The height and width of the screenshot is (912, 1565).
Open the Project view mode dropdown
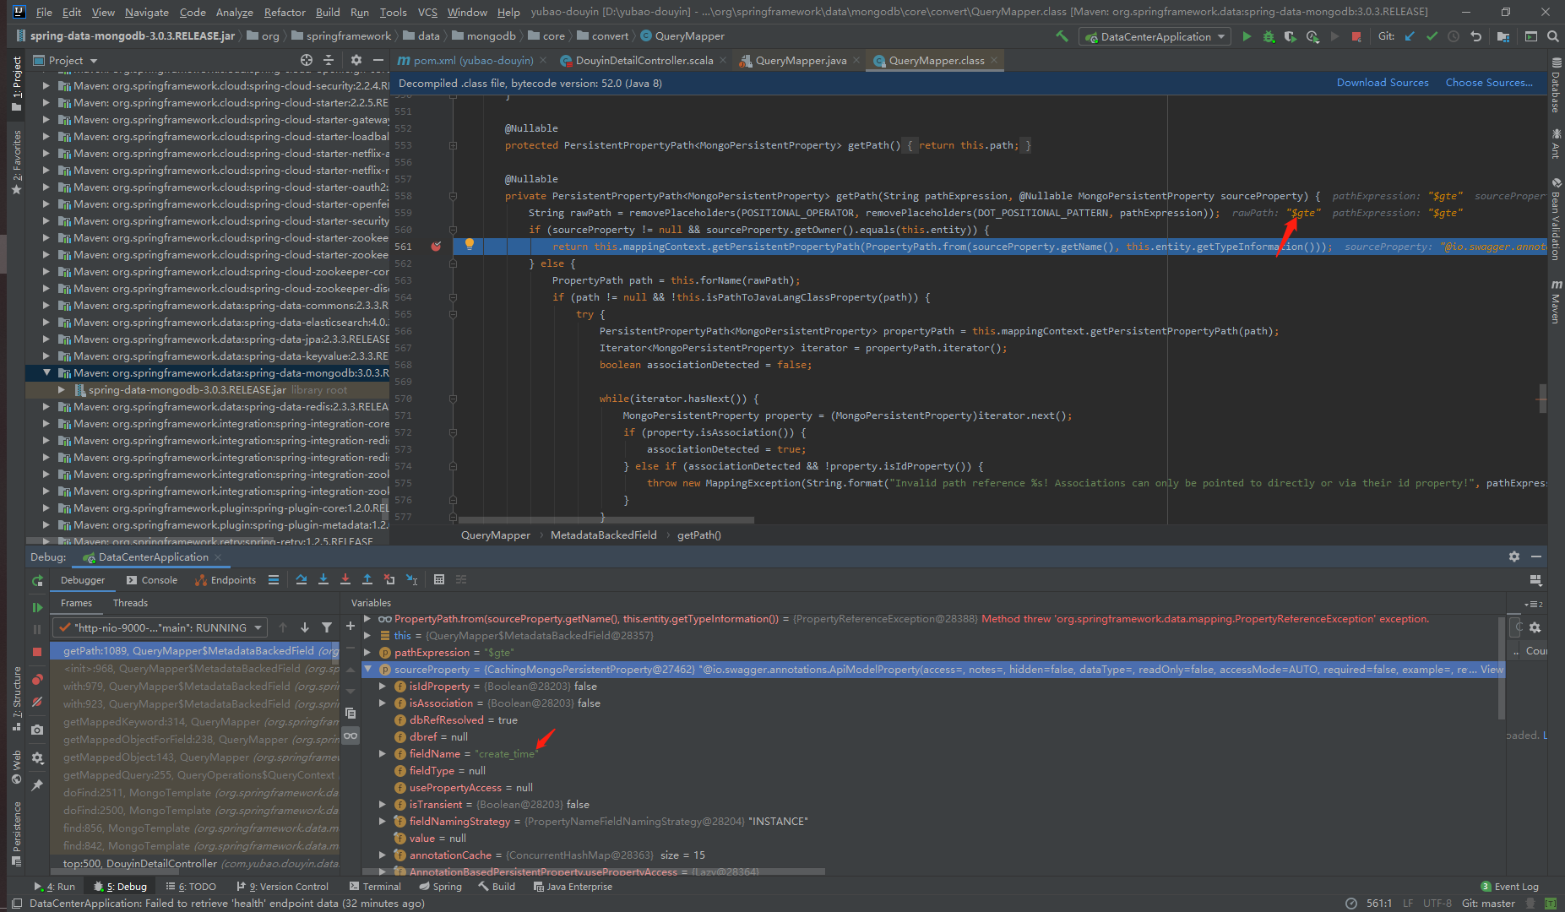pyautogui.click(x=66, y=60)
